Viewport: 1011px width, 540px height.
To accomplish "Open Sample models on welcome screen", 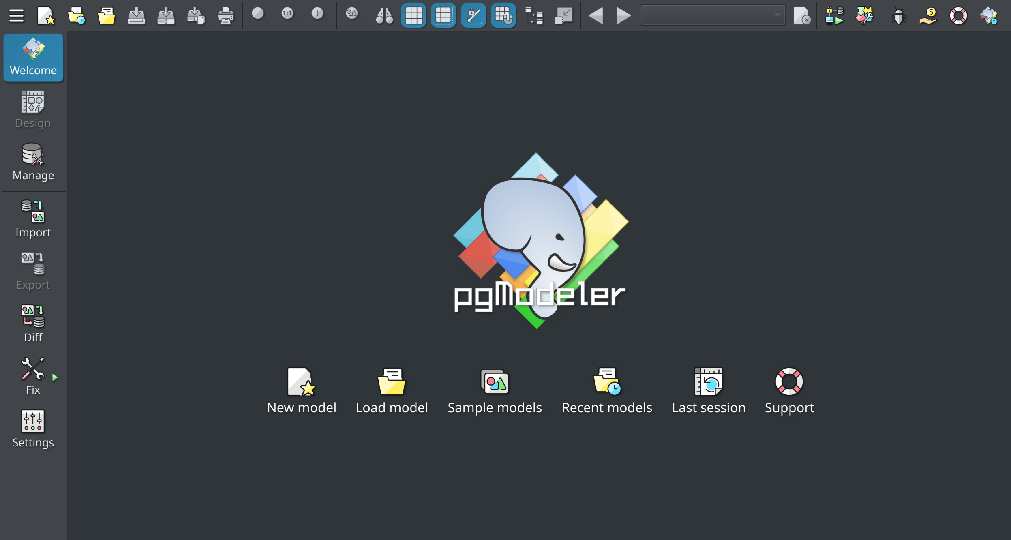I will 495,391.
